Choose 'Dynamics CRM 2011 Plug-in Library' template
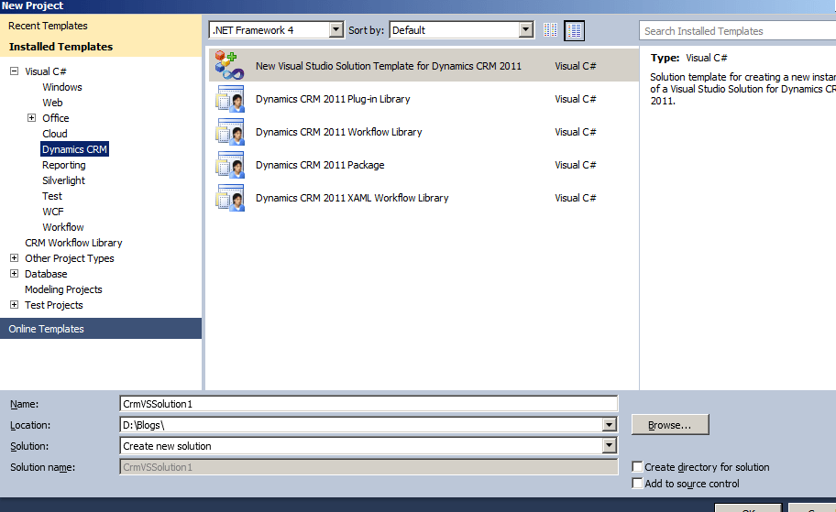Screen dimensions: 836x512 (x=423, y=99)
